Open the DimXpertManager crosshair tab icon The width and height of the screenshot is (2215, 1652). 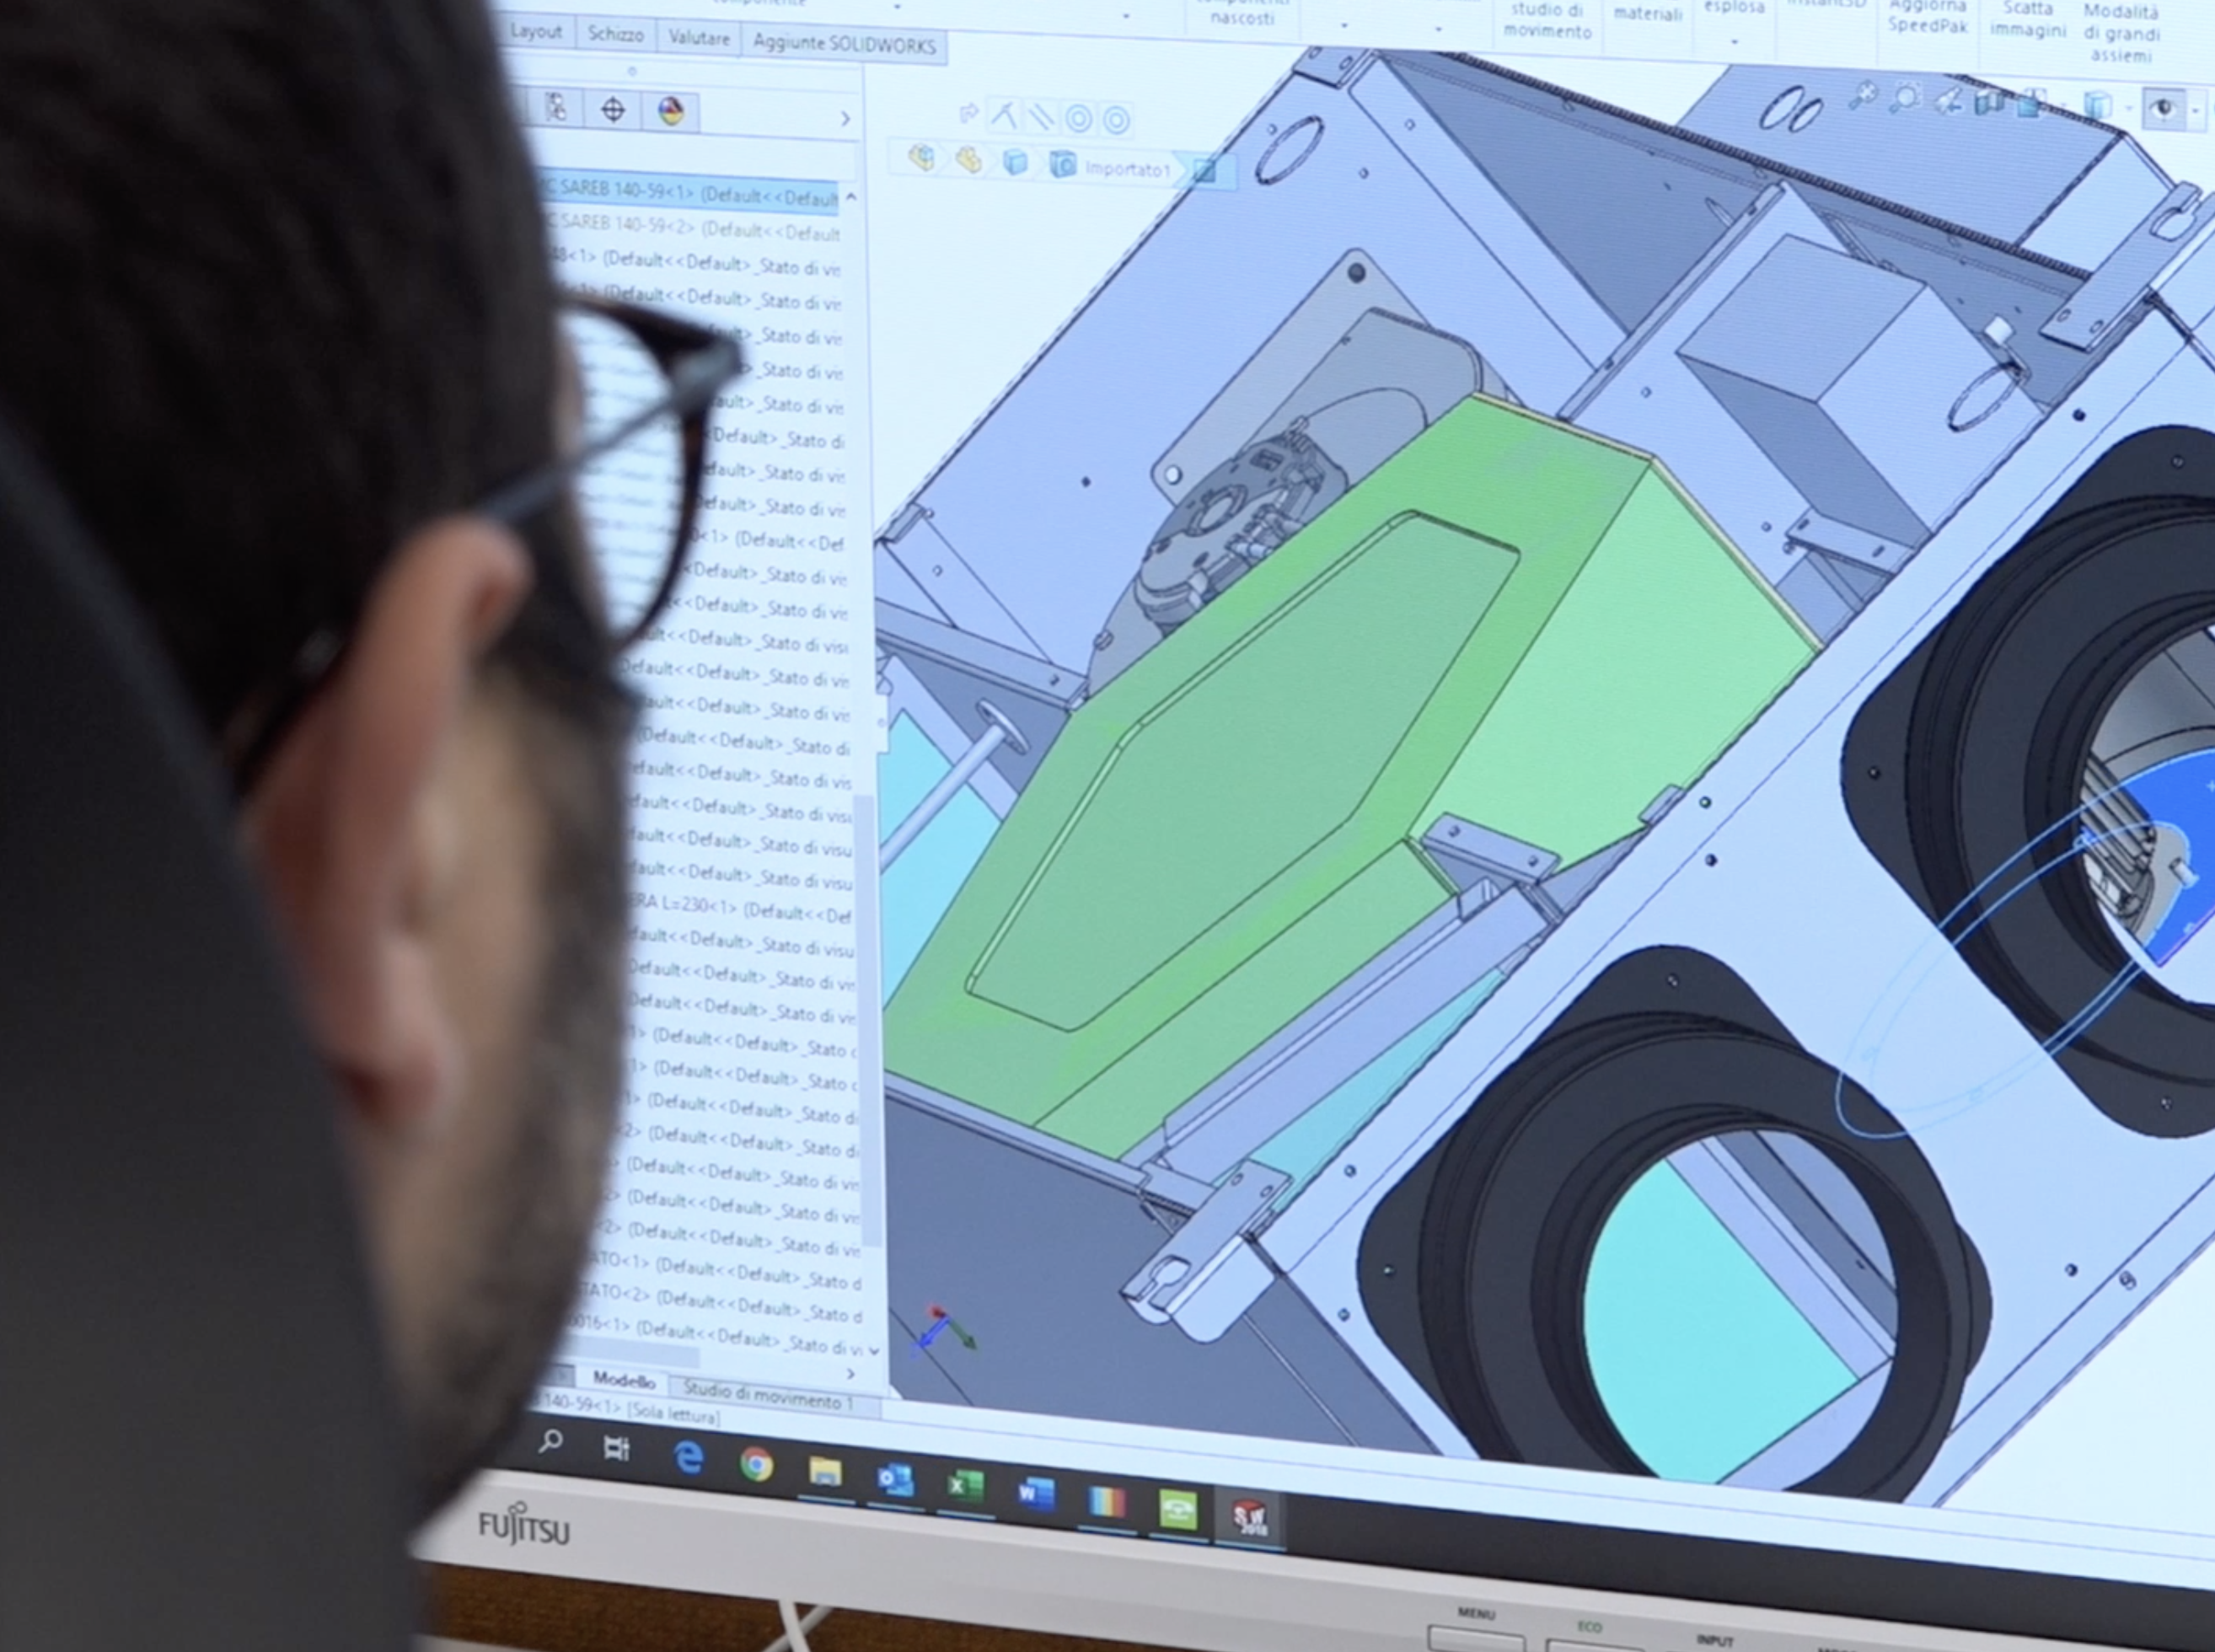(x=613, y=110)
